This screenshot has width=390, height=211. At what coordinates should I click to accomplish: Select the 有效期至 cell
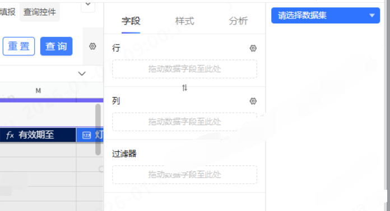(x=38, y=135)
